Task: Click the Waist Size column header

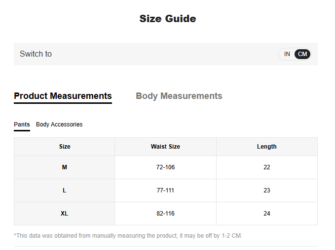Action: click(165, 147)
